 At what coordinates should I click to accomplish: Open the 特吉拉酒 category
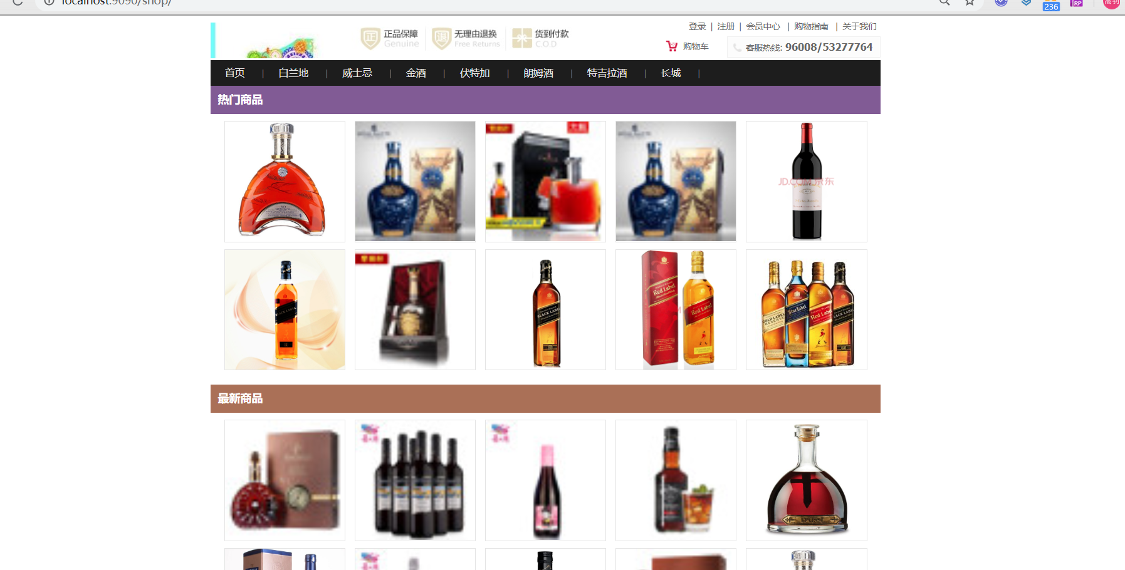607,73
